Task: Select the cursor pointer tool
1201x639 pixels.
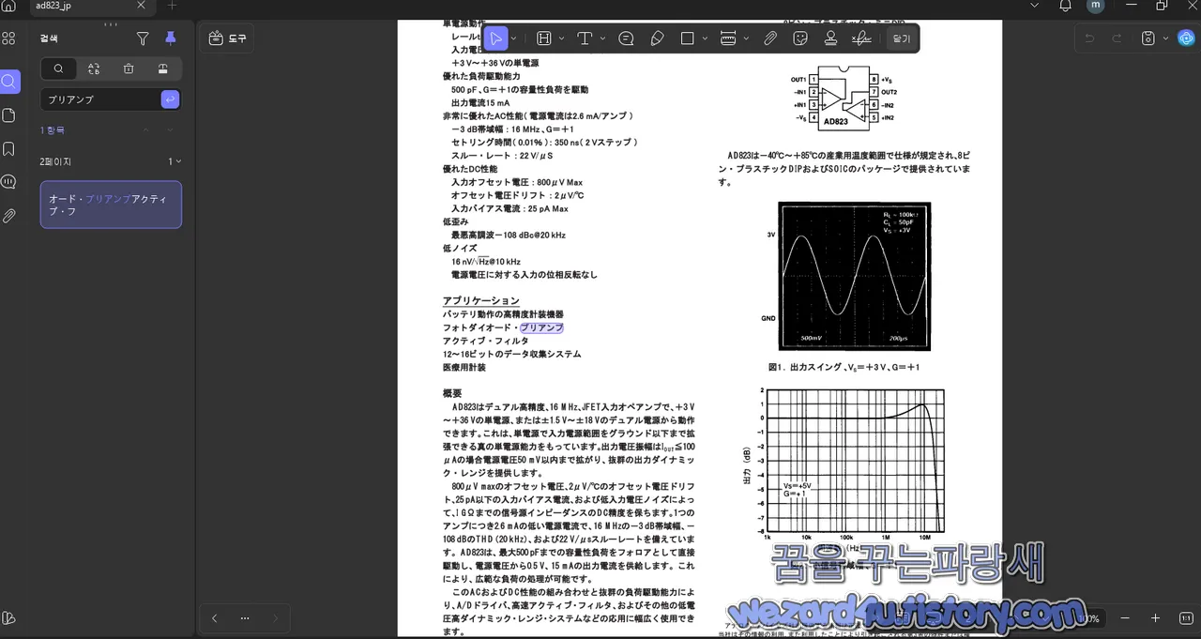Action: click(495, 38)
